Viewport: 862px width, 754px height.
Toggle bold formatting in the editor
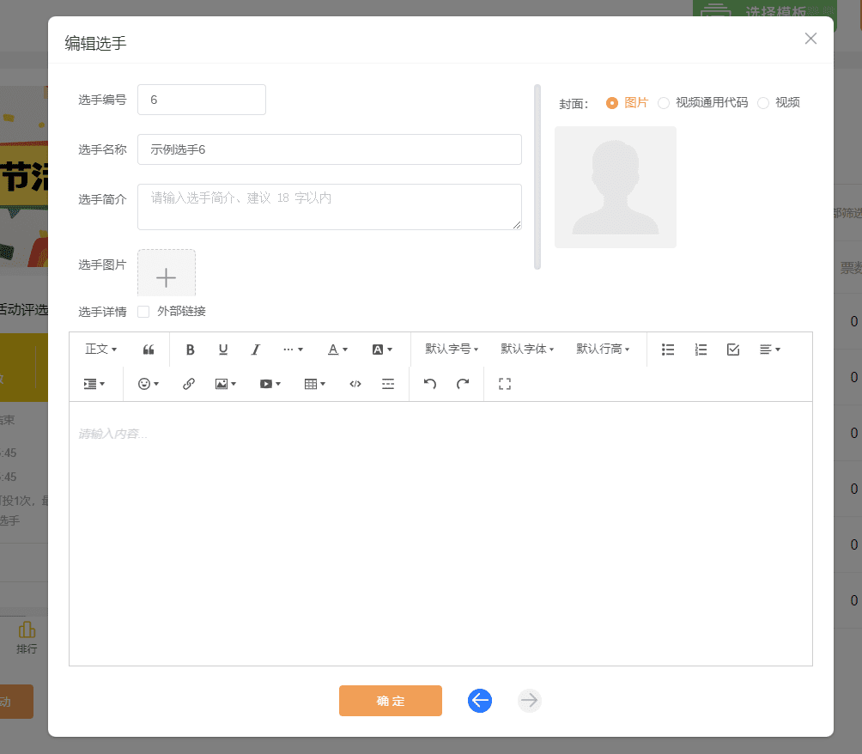(x=190, y=349)
